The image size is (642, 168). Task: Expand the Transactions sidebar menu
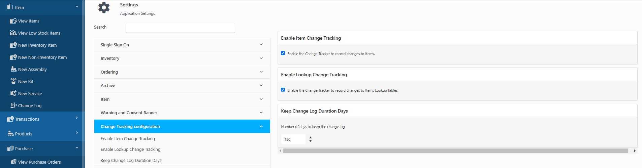click(x=42, y=119)
